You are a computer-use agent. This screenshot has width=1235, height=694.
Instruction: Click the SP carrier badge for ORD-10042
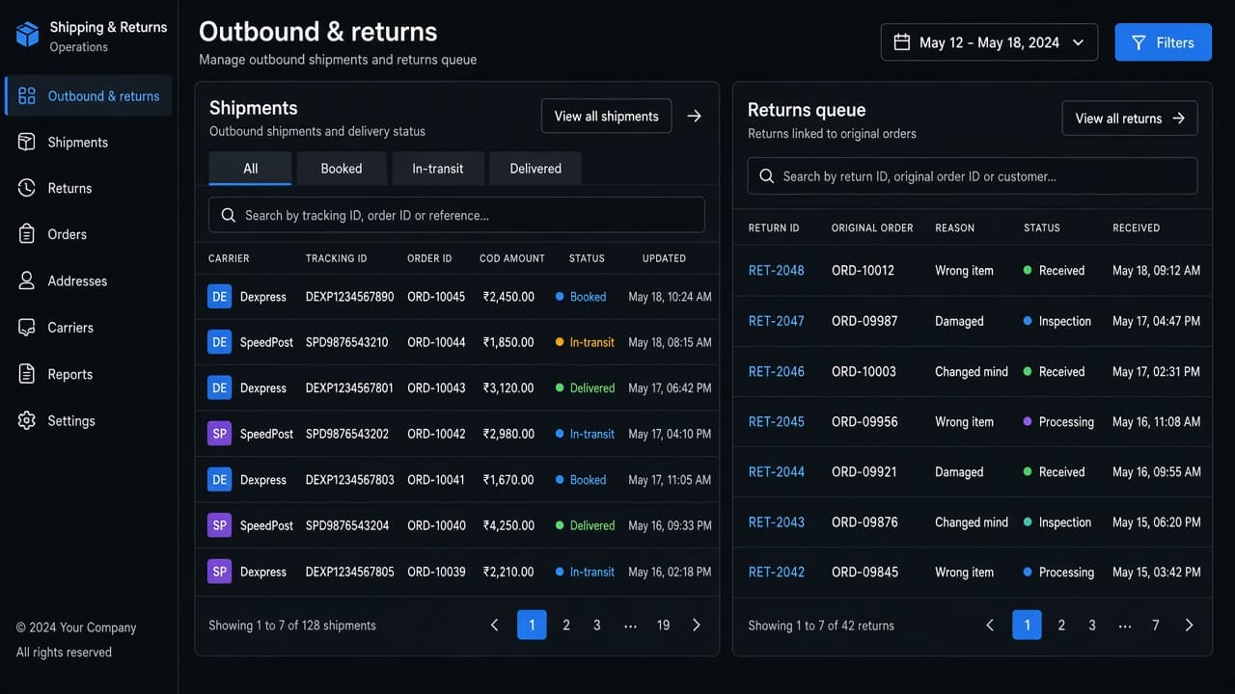point(219,434)
